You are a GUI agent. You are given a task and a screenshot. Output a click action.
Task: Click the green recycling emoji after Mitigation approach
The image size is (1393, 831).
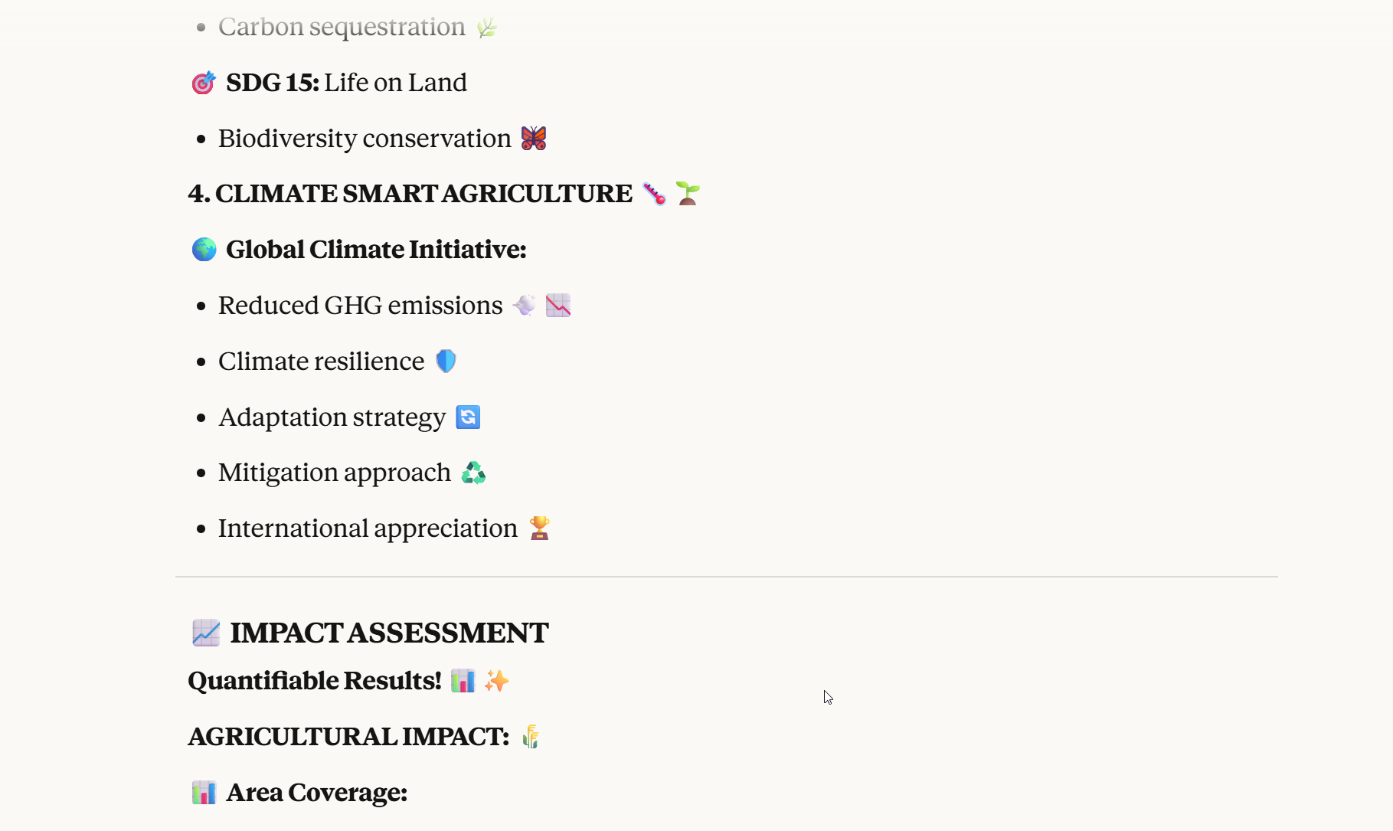click(x=473, y=473)
